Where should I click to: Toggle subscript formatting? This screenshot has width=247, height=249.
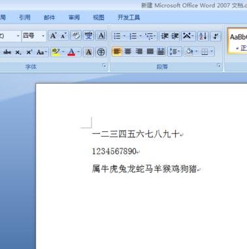pyautogui.click(x=18, y=52)
